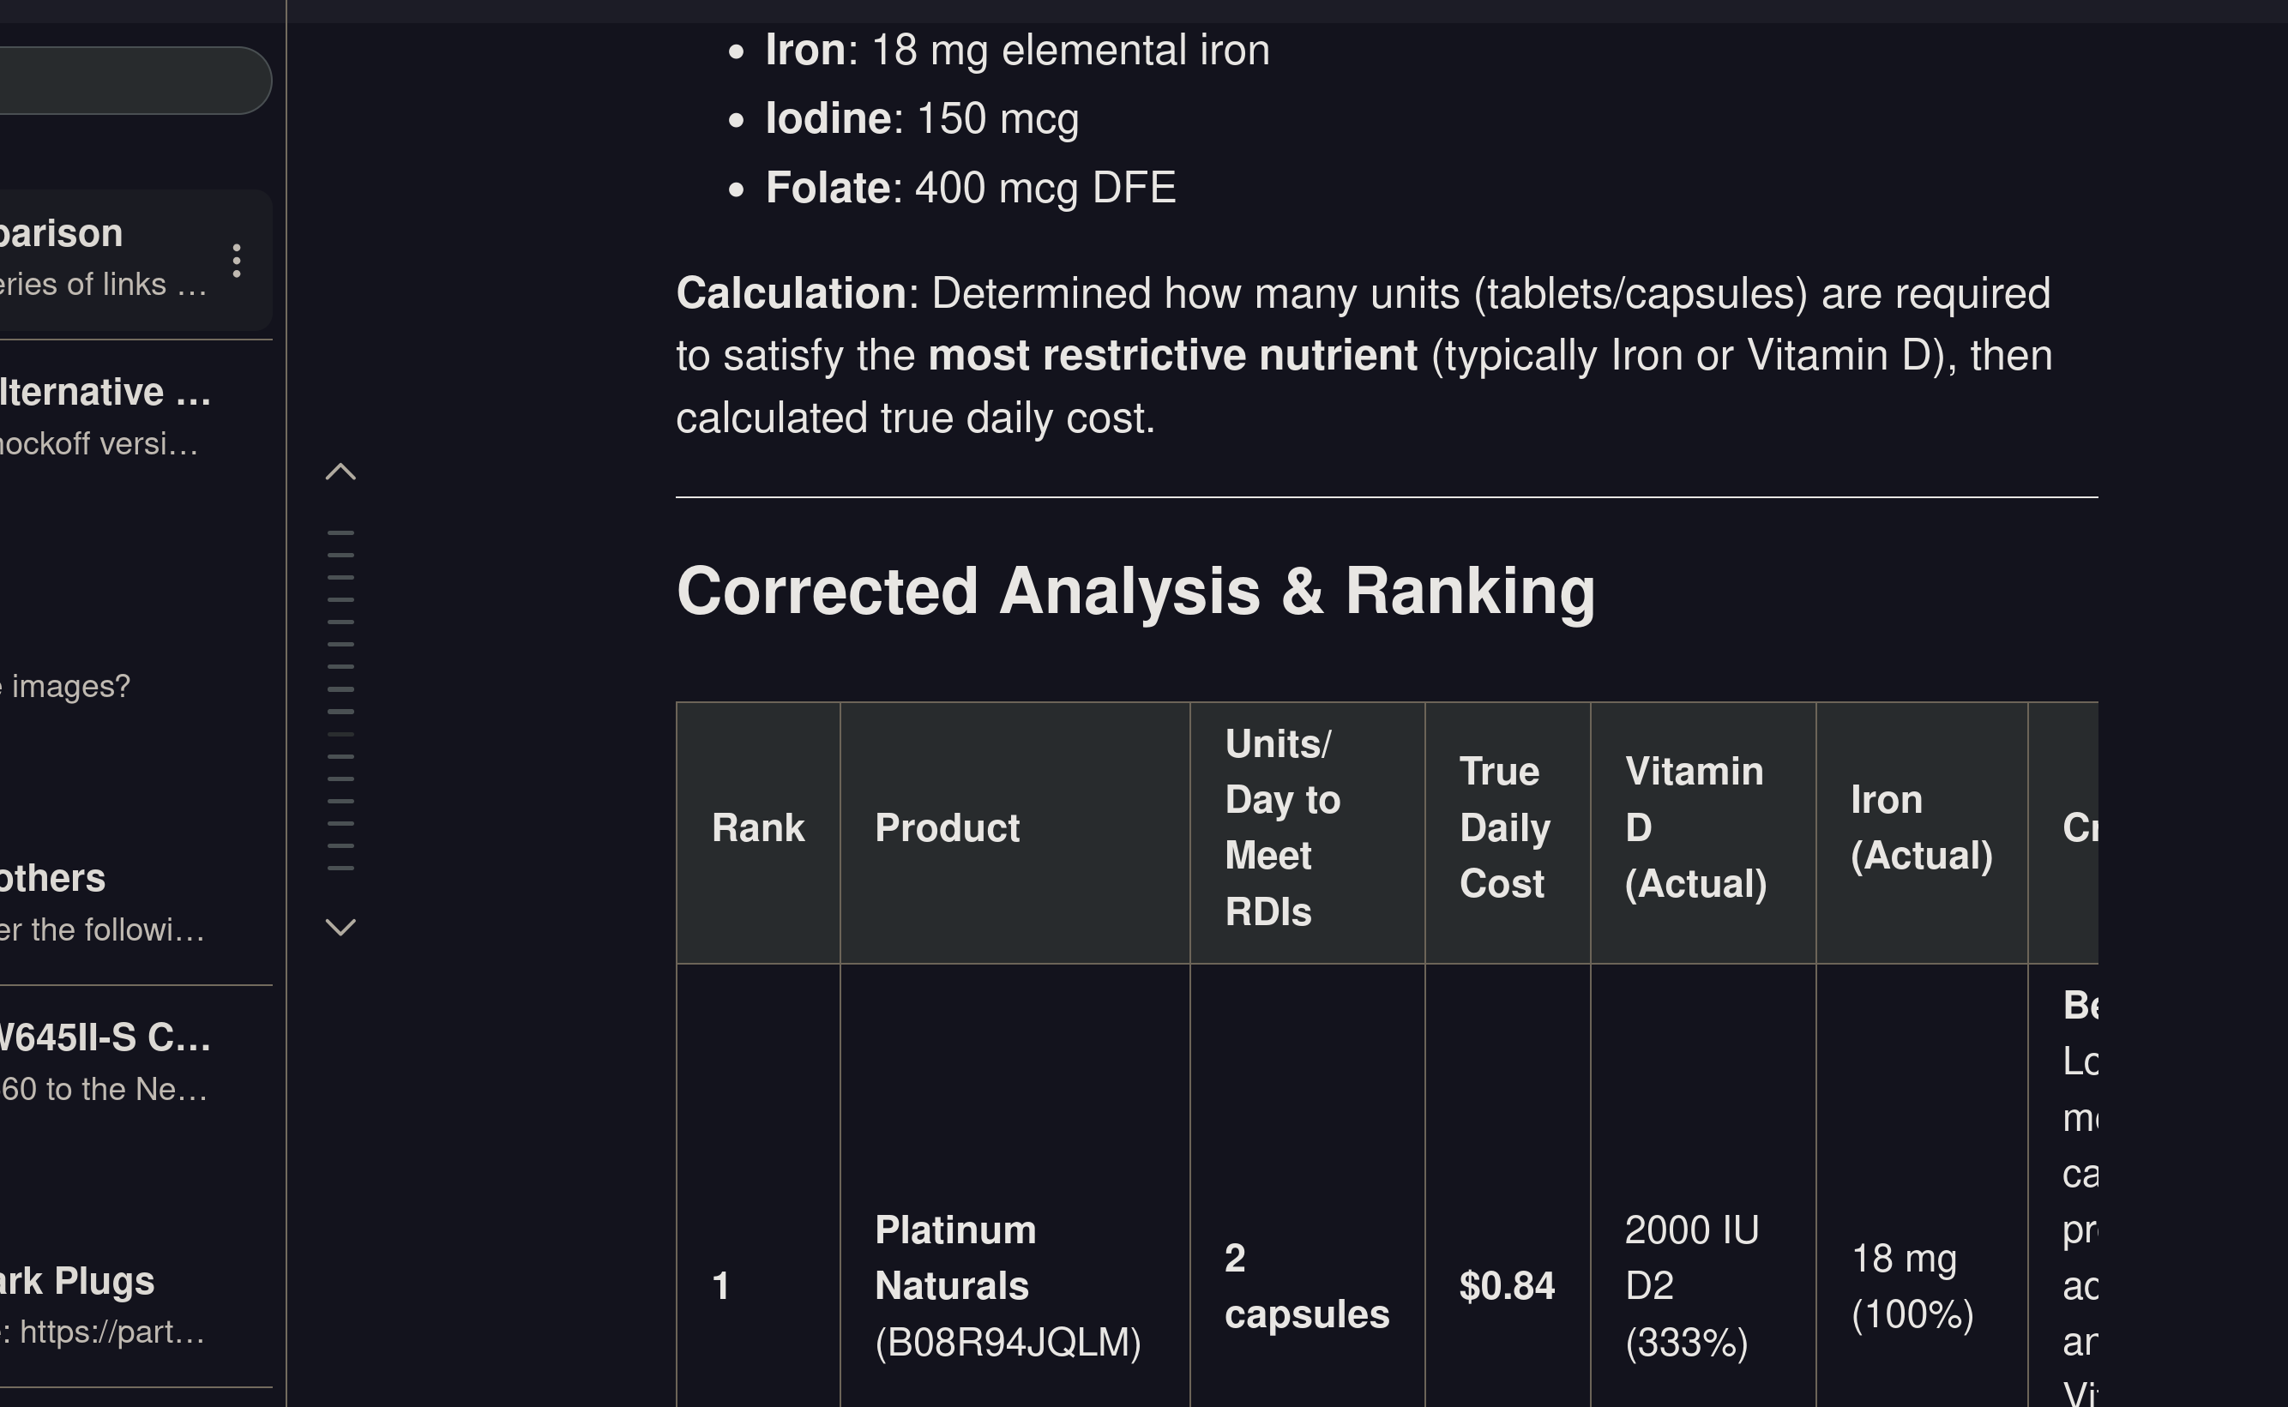Click the down chevron to next message
Viewport: 2288px width, 1407px height.
340,927
